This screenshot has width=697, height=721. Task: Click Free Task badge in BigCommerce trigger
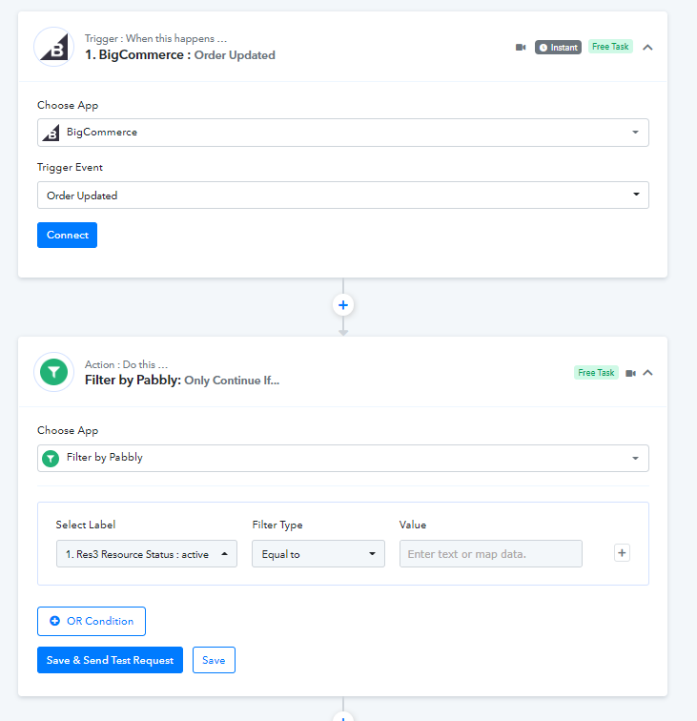[610, 47]
